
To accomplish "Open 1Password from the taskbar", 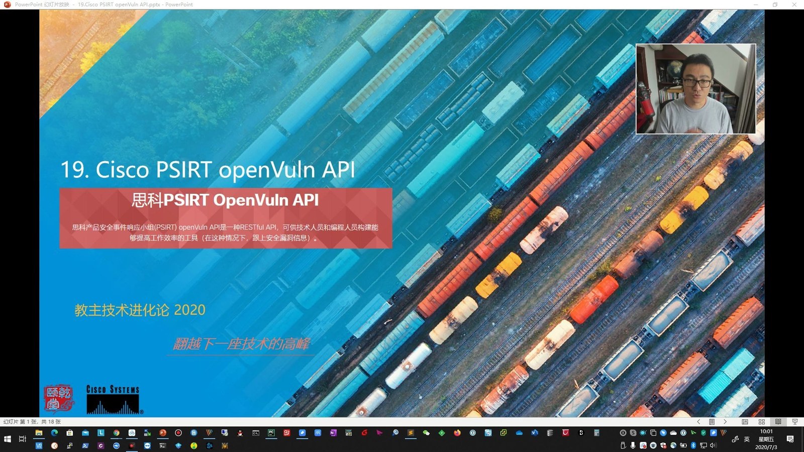I will click(473, 432).
